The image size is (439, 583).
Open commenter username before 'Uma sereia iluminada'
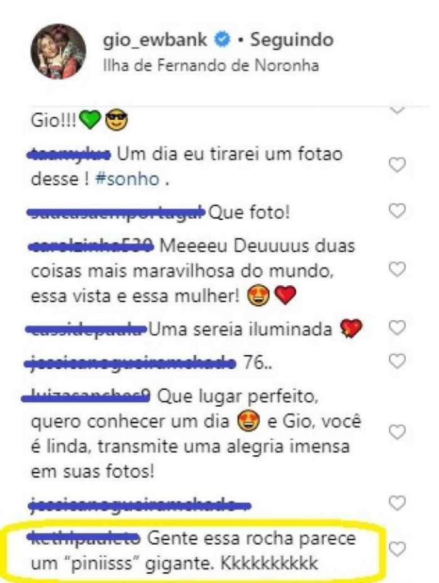87,329
